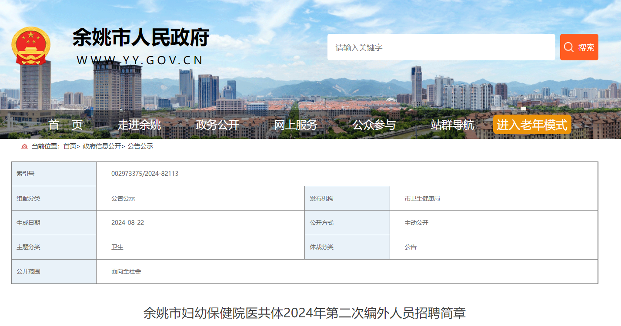Click the article title about 2024年第二次编外人员招聘
The height and width of the screenshot is (326, 621).
304,313
